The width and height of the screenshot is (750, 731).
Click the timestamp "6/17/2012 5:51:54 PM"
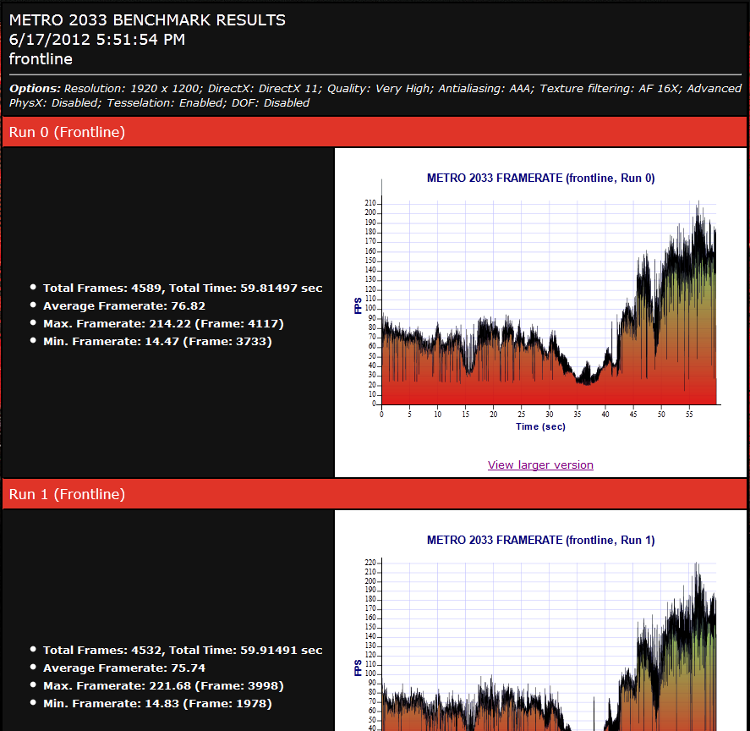[97, 40]
